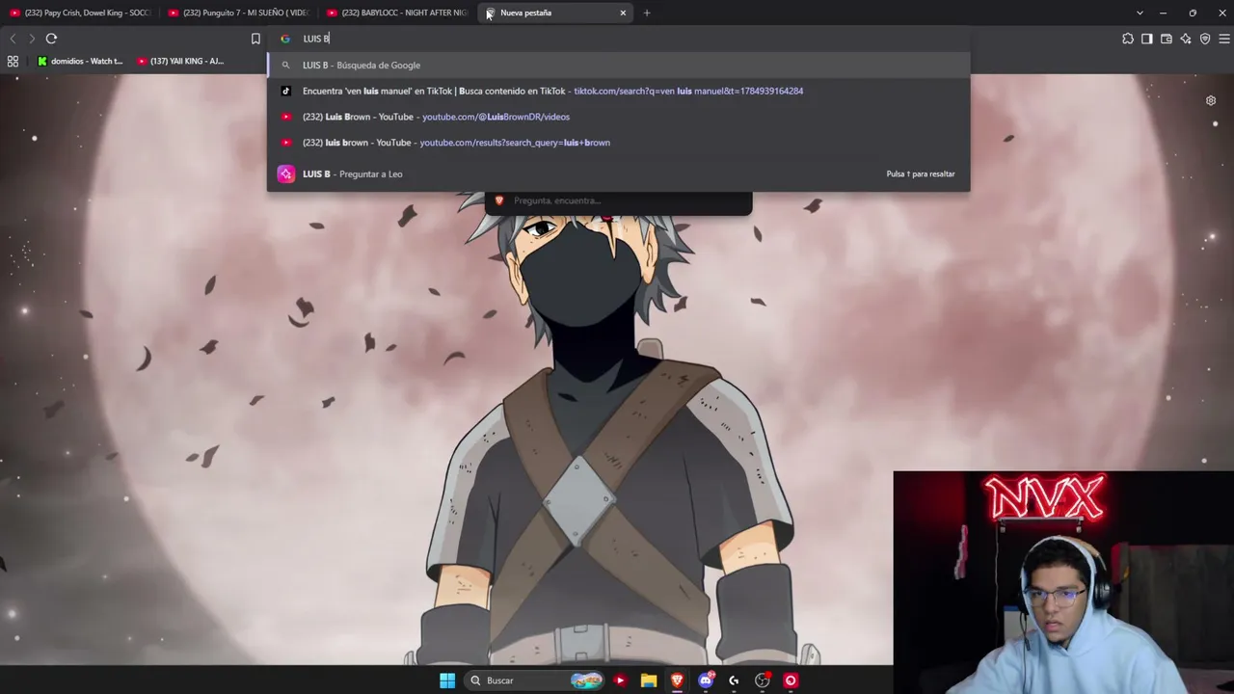The image size is (1234, 694).
Task: Select 'LUIS B - Preguntar a Leo' suggestion
Action: coord(618,173)
